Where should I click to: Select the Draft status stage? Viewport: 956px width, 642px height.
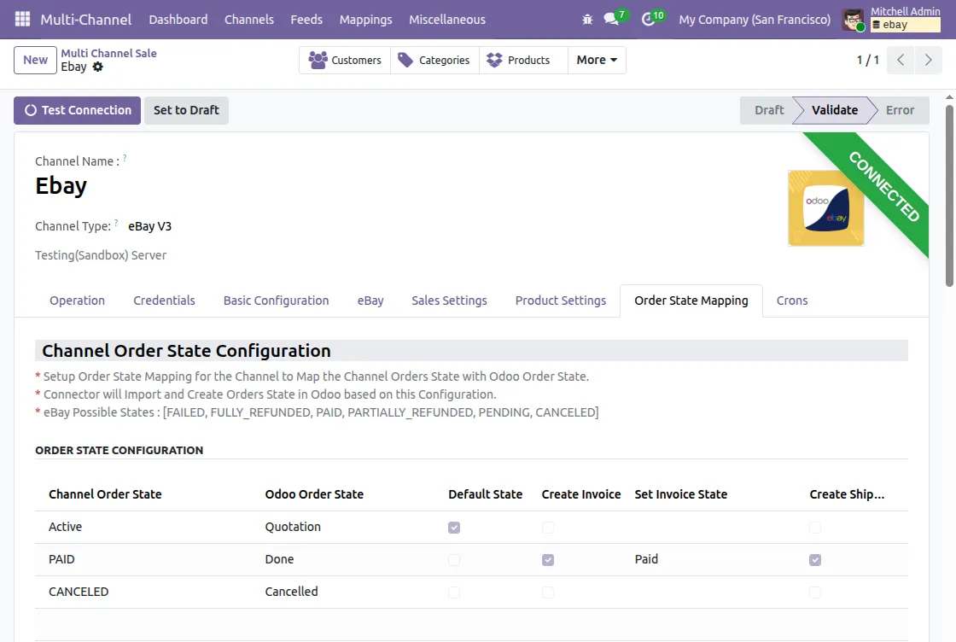tap(769, 110)
